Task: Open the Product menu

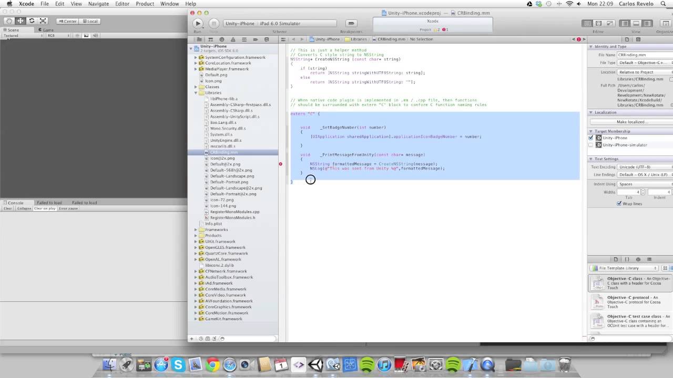Action: [145, 4]
